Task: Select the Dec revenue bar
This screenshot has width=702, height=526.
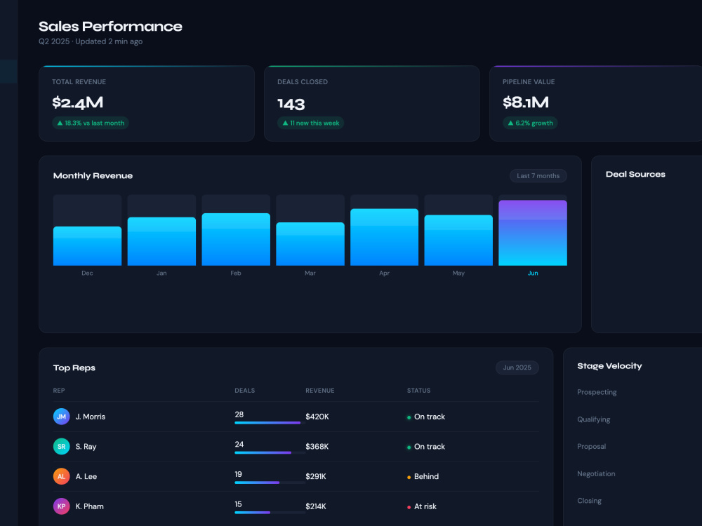Action: pos(87,246)
